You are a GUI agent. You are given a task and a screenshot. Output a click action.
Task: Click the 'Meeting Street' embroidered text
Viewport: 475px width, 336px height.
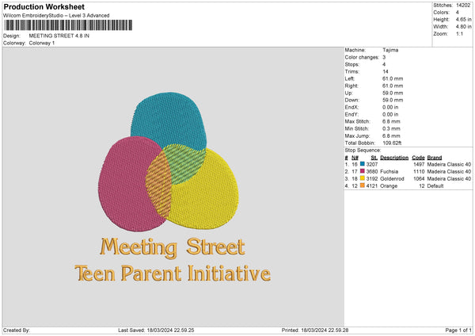(173, 247)
